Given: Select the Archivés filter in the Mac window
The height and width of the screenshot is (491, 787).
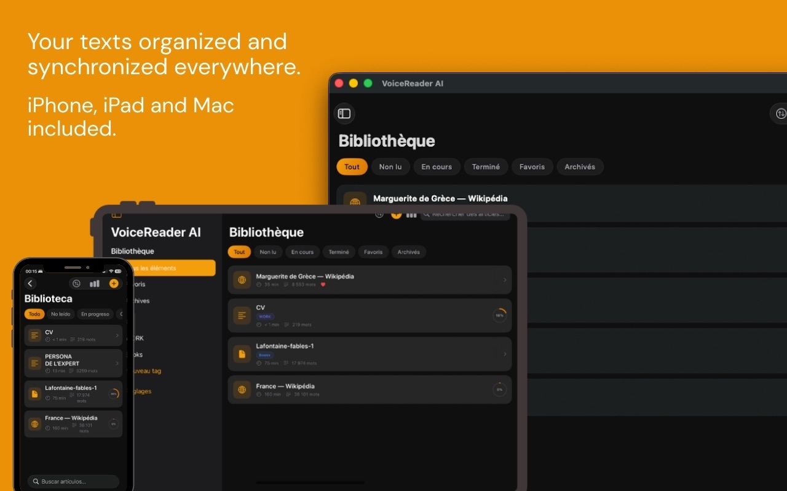Looking at the screenshot, I should (580, 167).
